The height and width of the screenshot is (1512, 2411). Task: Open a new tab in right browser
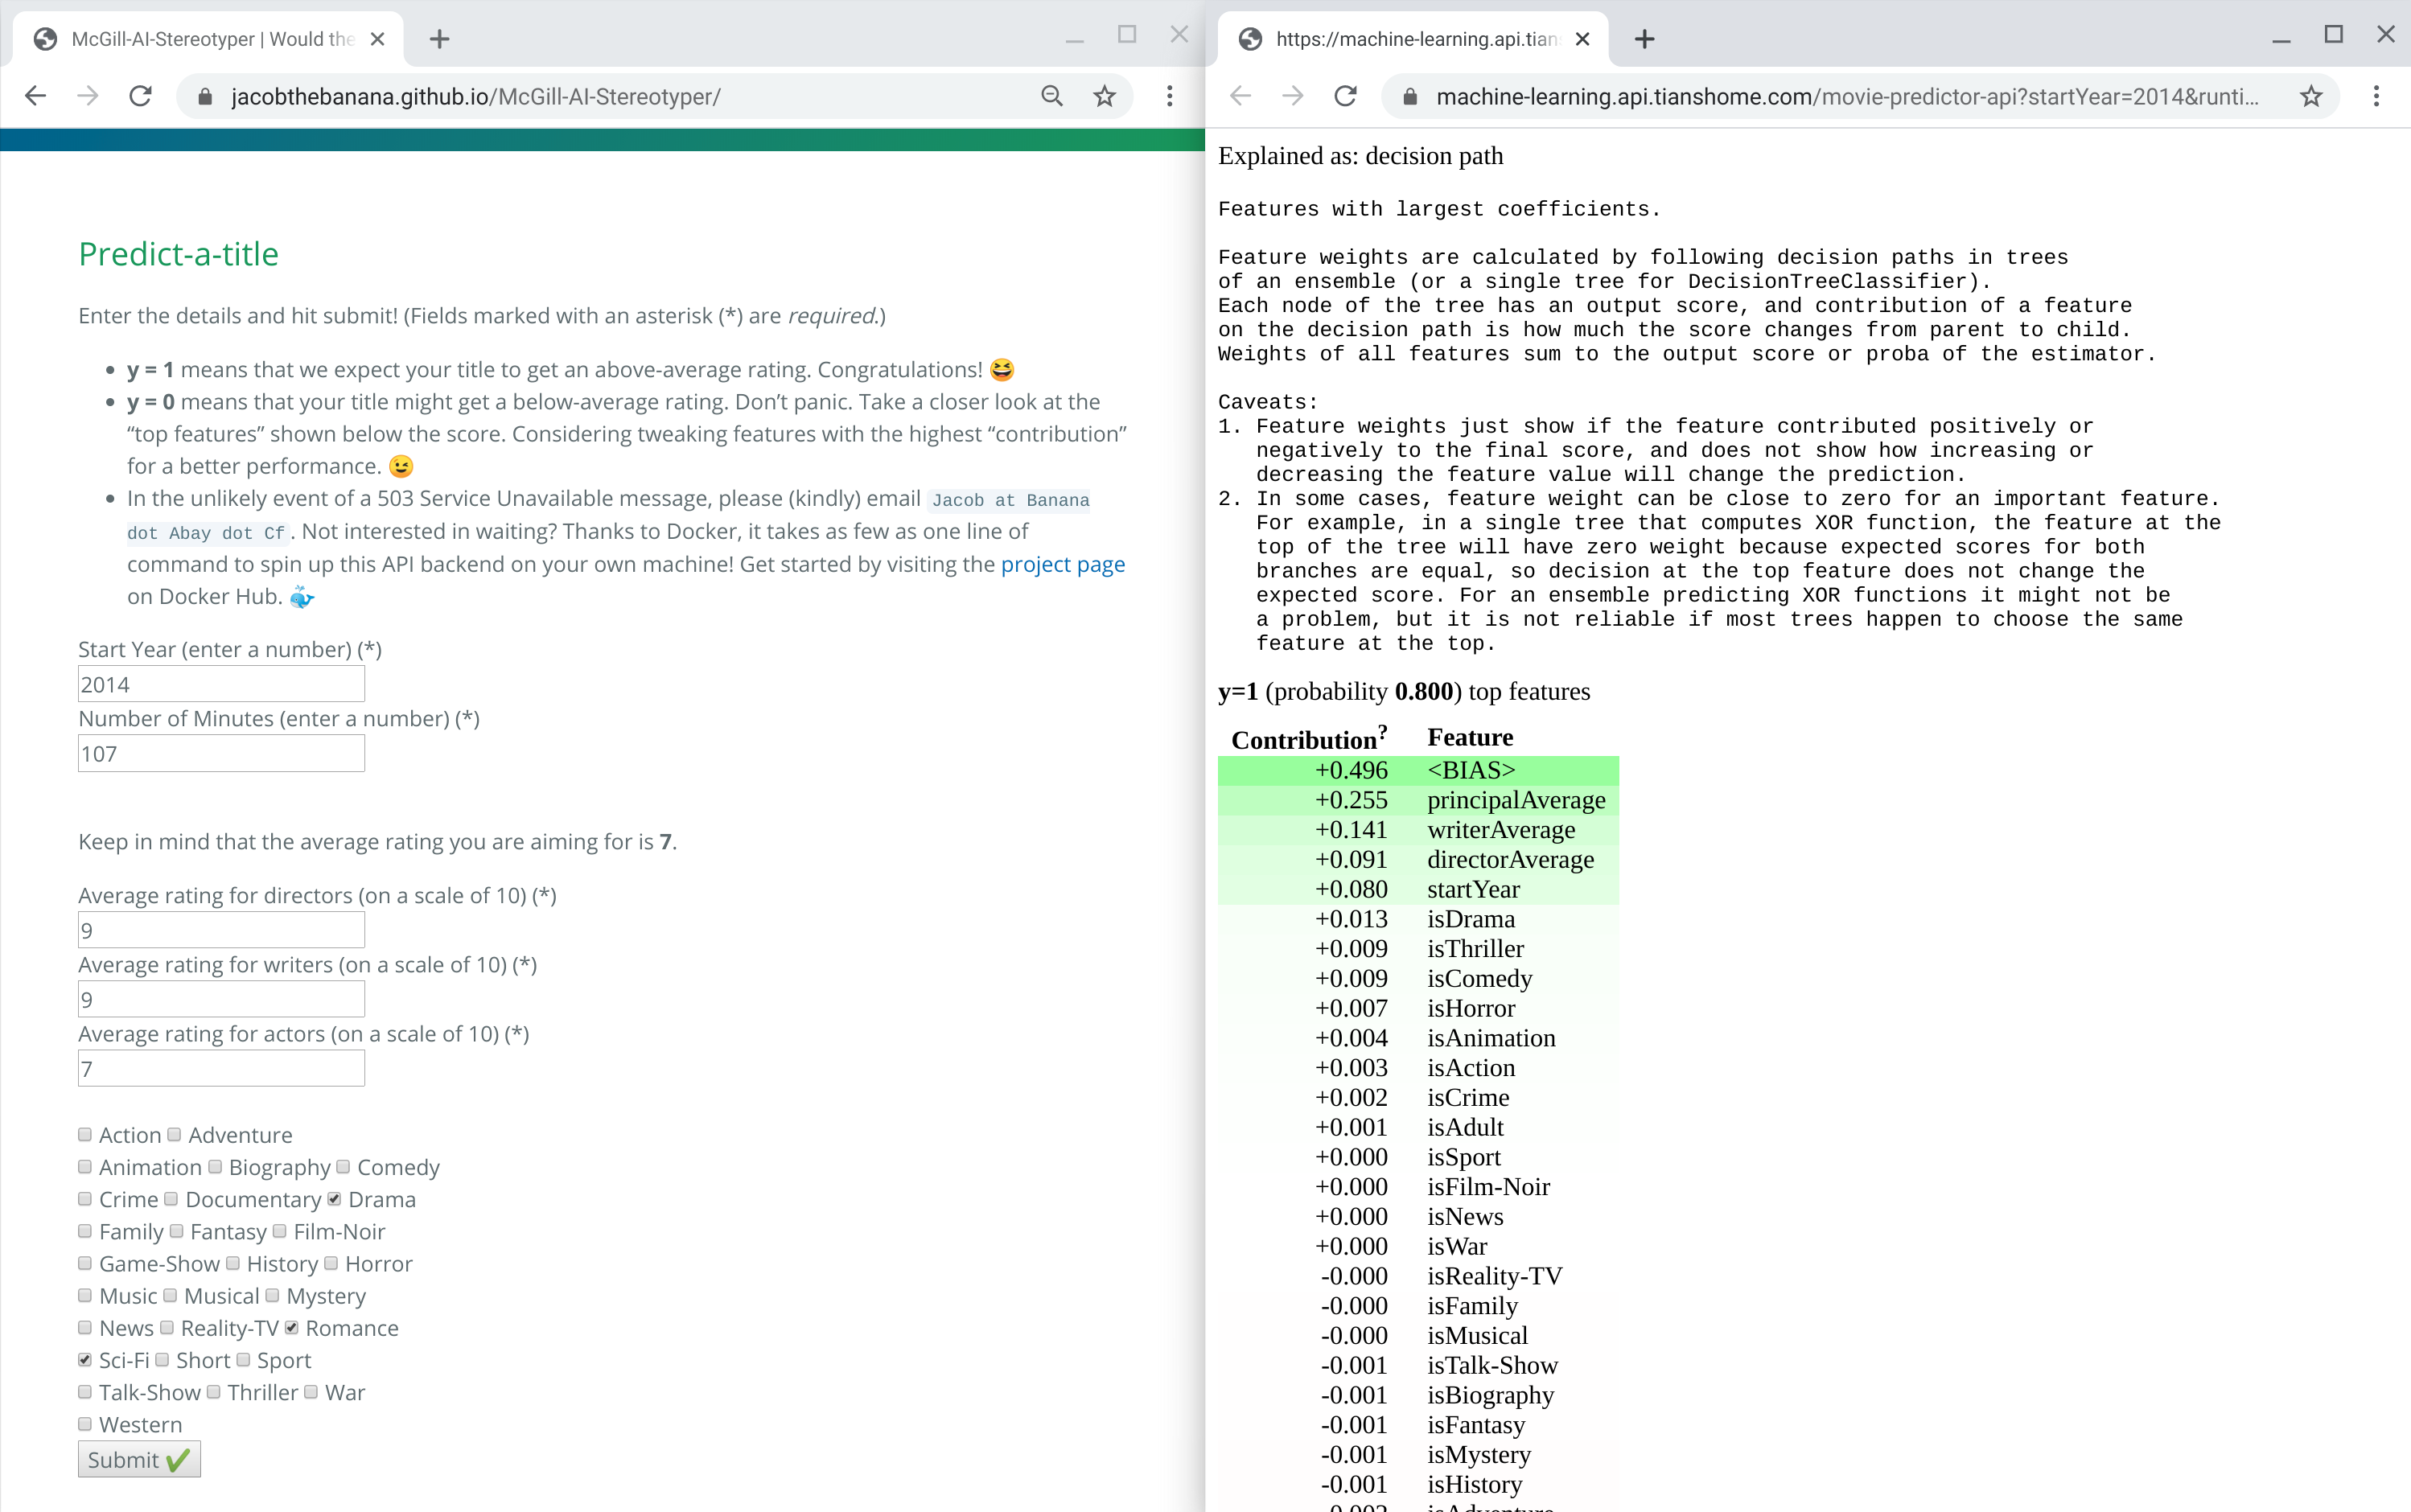pos(1644,39)
